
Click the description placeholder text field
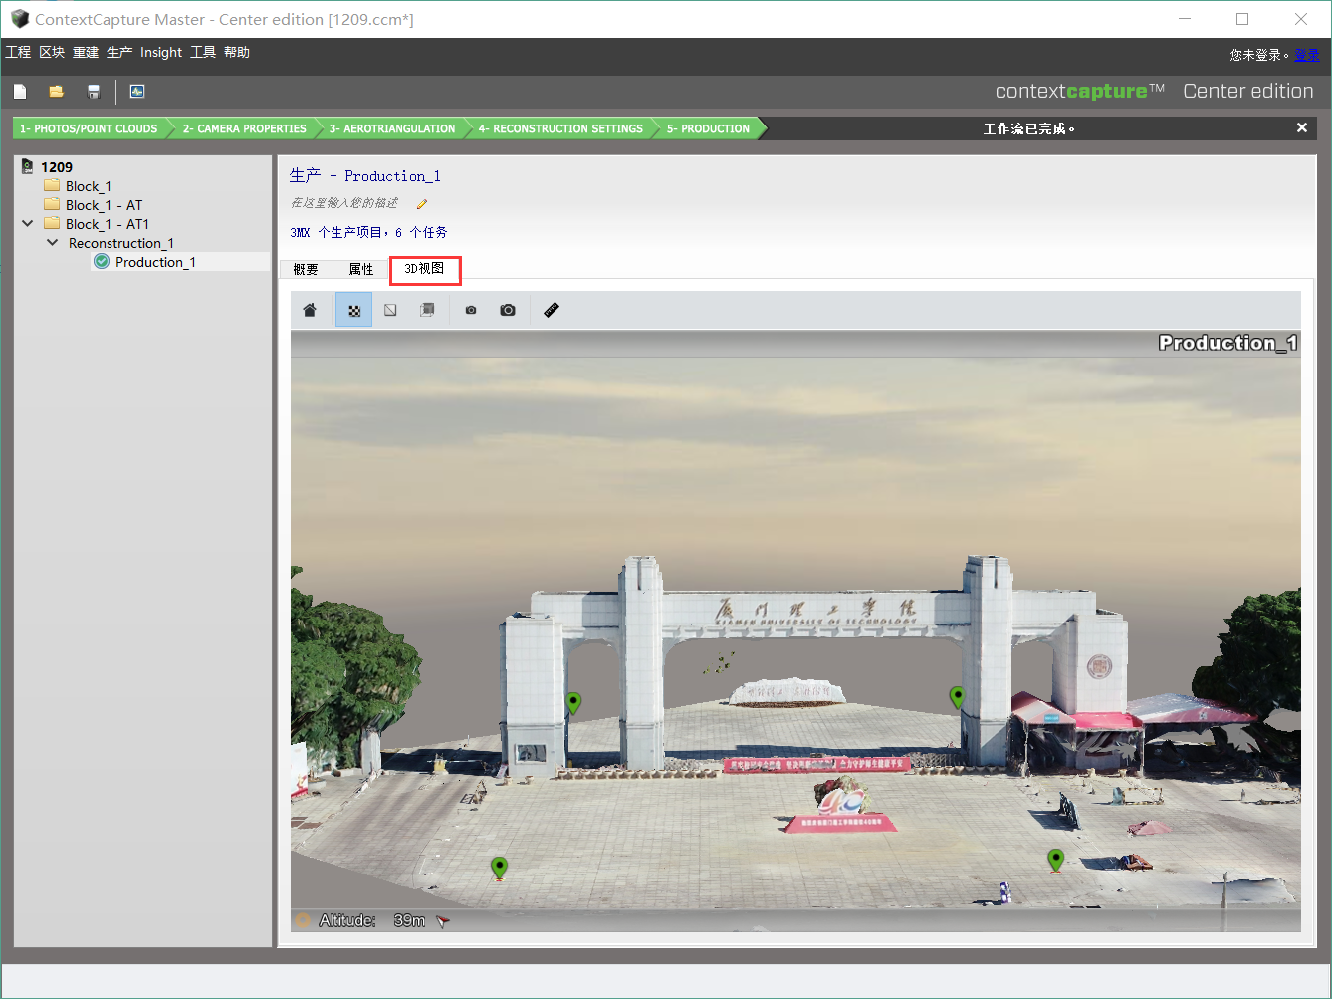click(x=344, y=203)
